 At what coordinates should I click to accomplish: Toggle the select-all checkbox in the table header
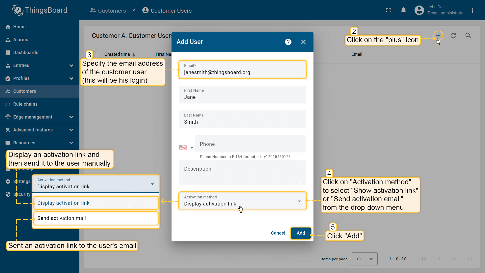95,54
